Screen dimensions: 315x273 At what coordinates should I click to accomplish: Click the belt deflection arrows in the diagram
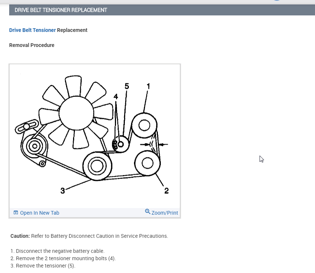point(154,144)
